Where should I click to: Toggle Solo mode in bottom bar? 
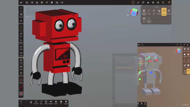point(41,102)
